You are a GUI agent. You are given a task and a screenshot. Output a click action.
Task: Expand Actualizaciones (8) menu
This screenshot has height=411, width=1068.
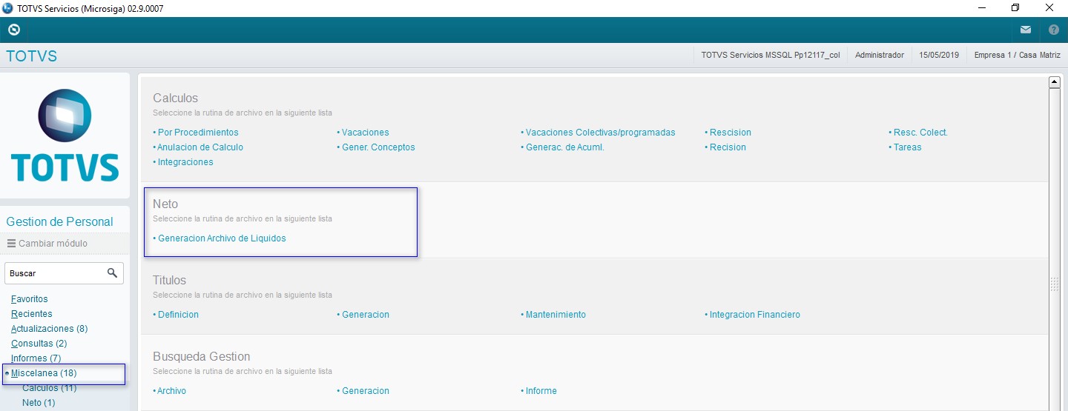50,329
